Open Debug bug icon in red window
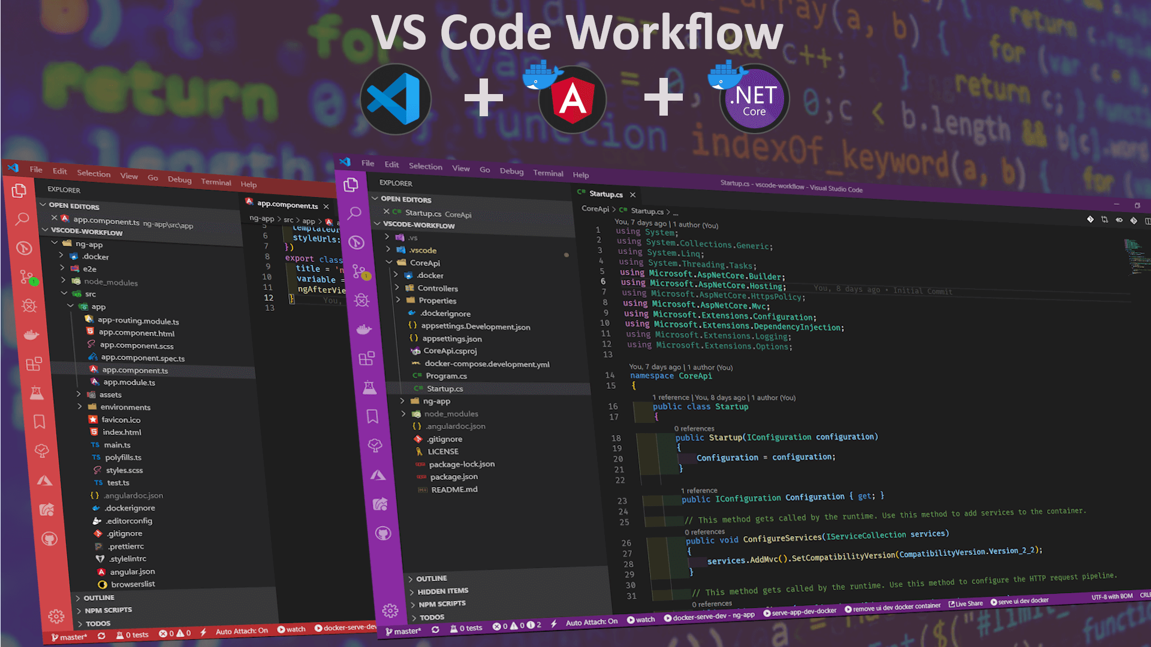The height and width of the screenshot is (647, 1151). [x=29, y=306]
